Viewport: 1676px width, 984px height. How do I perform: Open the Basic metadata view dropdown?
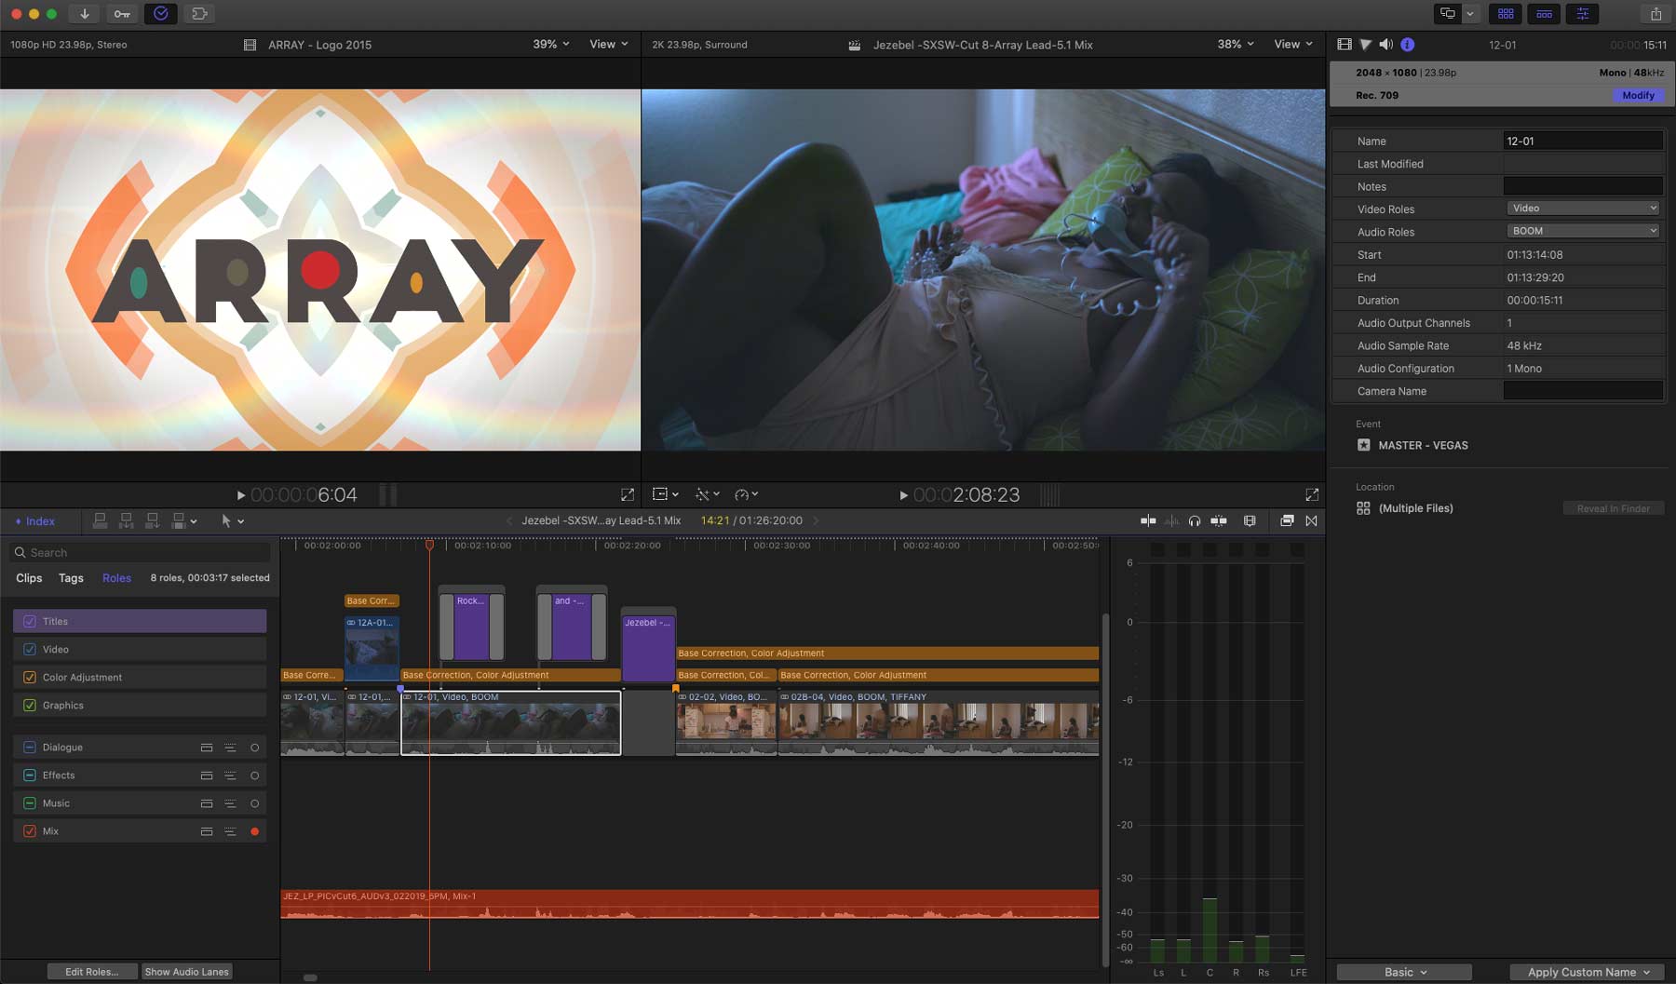click(x=1404, y=972)
